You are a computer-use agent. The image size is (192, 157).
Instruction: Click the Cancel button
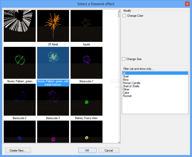point(109,150)
